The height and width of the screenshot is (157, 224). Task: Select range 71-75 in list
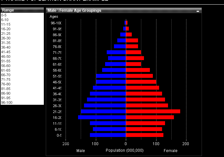[x=22, y=79]
